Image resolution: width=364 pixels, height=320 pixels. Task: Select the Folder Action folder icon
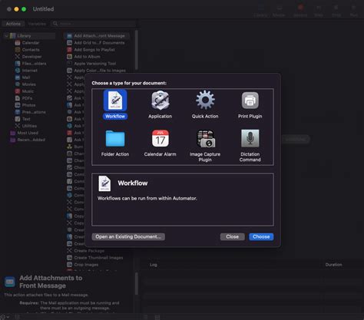(115, 138)
